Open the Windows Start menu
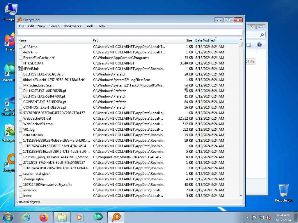The height and width of the screenshot is (223, 298). 8,217
